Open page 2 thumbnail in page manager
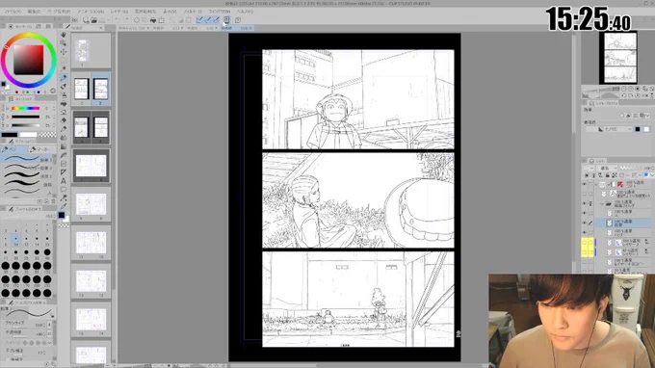Screen dimensions: 655x368 pos(82,89)
